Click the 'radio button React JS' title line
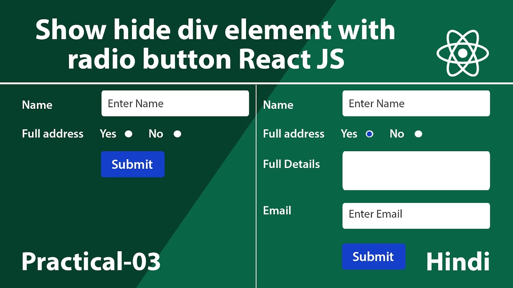Image resolution: width=513 pixels, height=288 pixels. [x=206, y=60]
